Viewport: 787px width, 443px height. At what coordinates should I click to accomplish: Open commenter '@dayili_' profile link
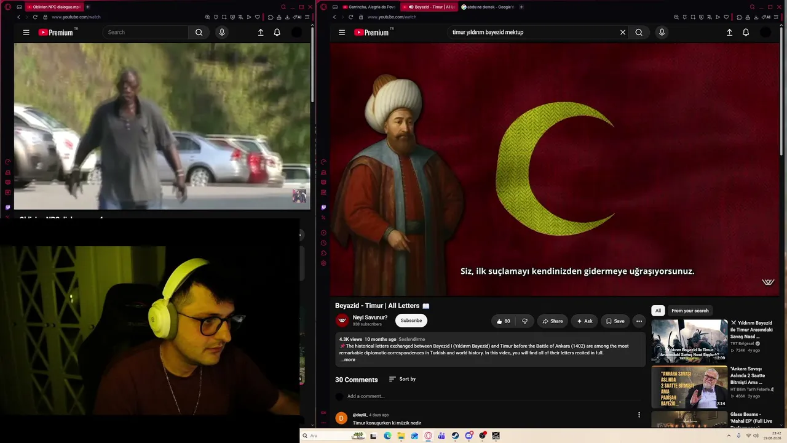[x=360, y=415]
